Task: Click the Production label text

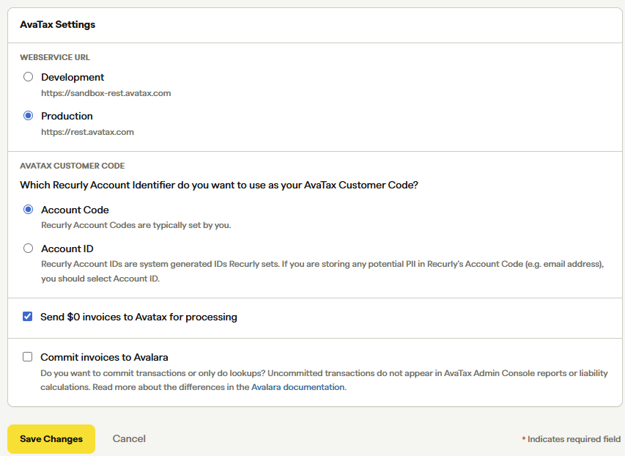Action: click(x=67, y=116)
